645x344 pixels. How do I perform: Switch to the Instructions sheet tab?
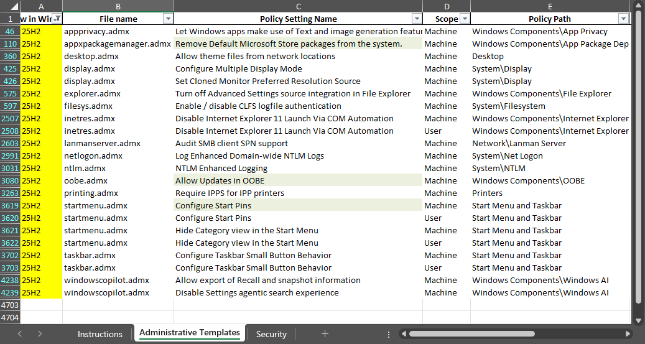click(x=100, y=334)
